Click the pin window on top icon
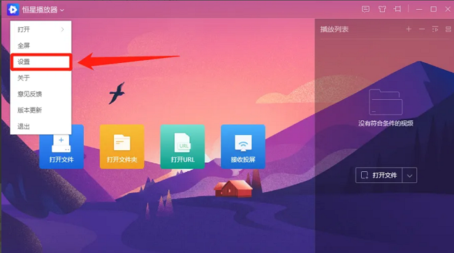The image size is (454, 253). tap(397, 9)
